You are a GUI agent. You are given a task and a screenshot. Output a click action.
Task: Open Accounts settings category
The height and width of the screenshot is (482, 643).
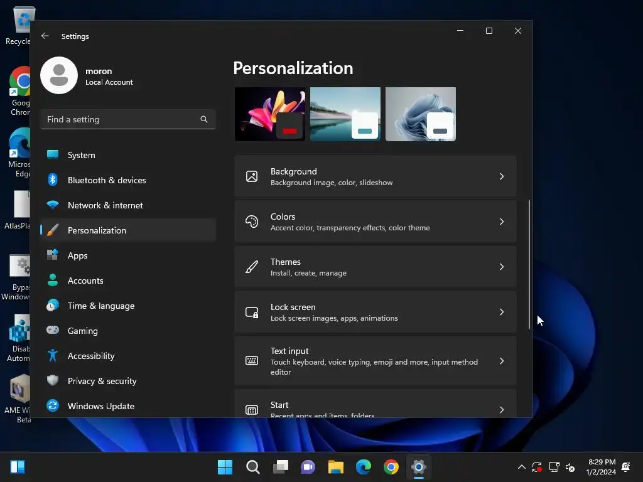128,281
